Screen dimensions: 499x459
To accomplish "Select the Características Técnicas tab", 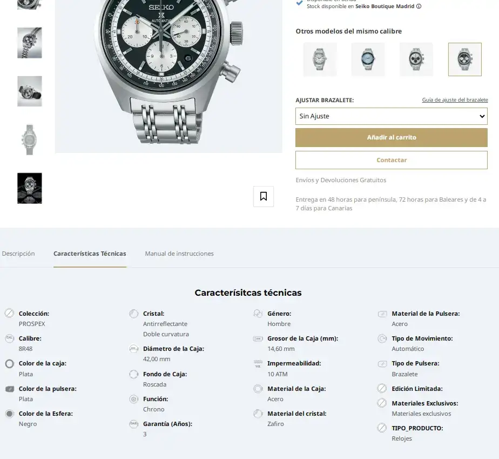I will (90, 254).
